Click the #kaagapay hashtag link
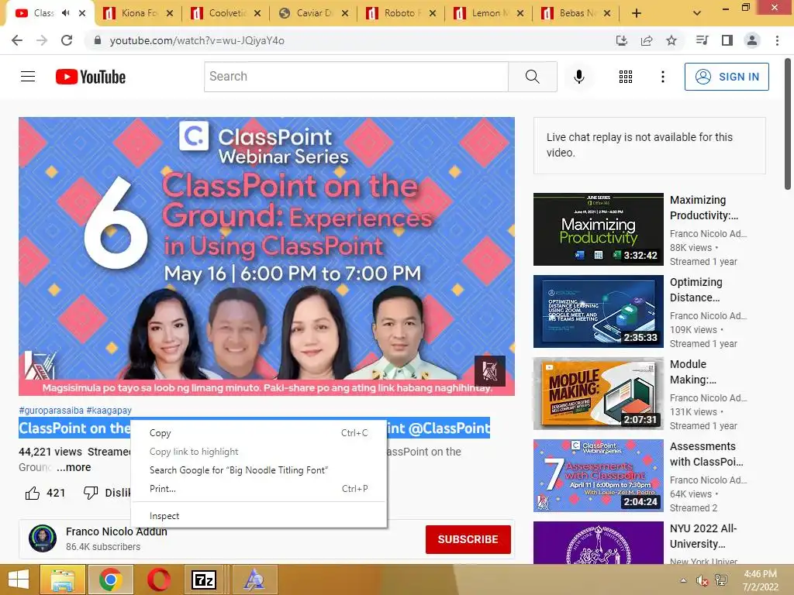 pos(109,411)
